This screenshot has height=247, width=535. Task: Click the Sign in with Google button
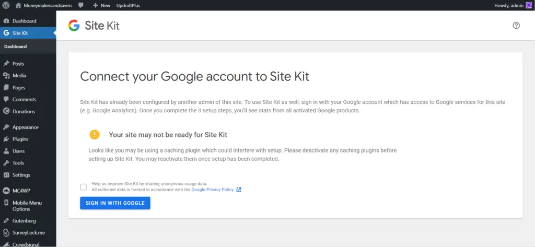click(x=115, y=203)
